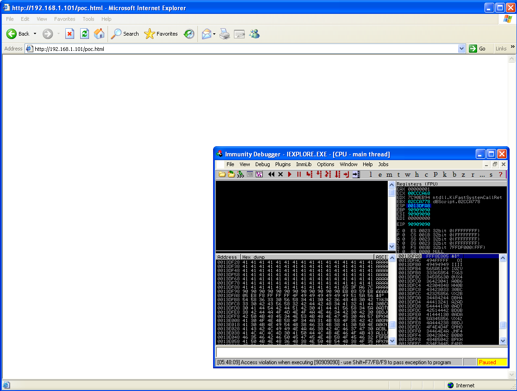The image size is (517, 391).
Task: Open CPU window with 'c' button
Action: pyautogui.click(x=426, y=174)
